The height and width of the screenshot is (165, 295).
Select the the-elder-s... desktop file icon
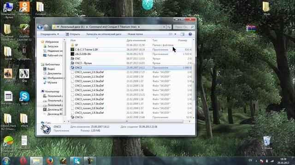click(8, 98)
